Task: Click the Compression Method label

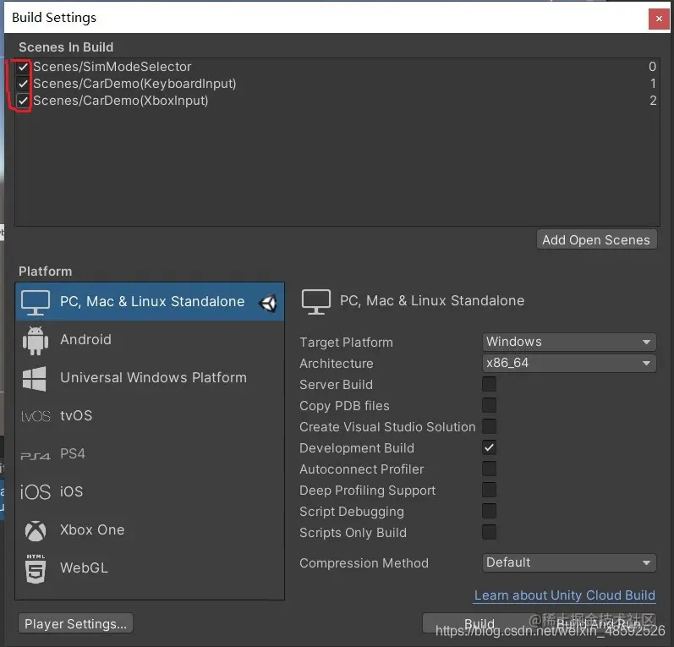Action: point(364,563)
